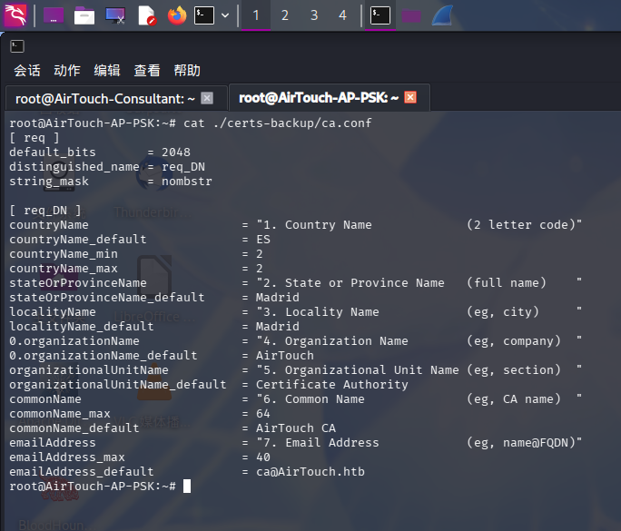Image resolution: width=621 pixels, height=531 pixels.
Task: Click the commonName_max value '64'
Action: click(263, 414)
